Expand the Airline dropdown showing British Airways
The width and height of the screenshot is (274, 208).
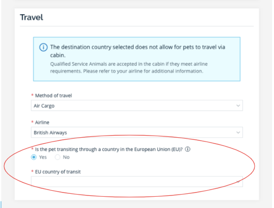pos(137,132)
